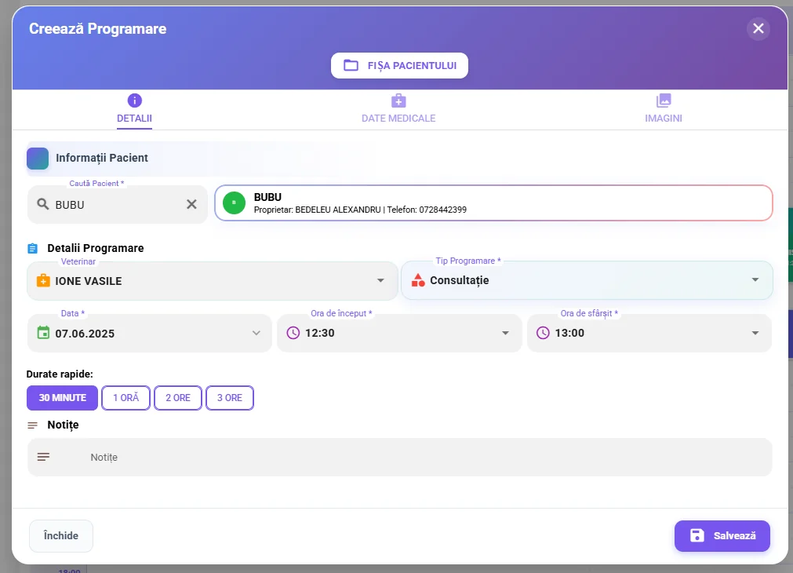The image size is (793, 573).
Task: Click the notes icon inside the Notițe field
Action: point(43,456)
